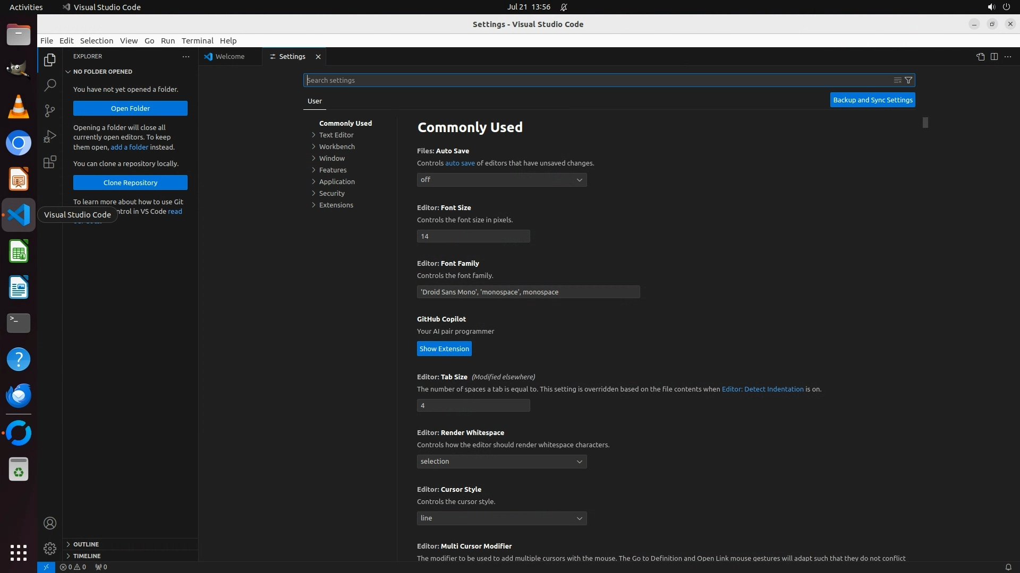Expand the OUTLINE section
The width and height of the screenshot is (1020, 573).
pyautogui.click(x=86, y=544)
